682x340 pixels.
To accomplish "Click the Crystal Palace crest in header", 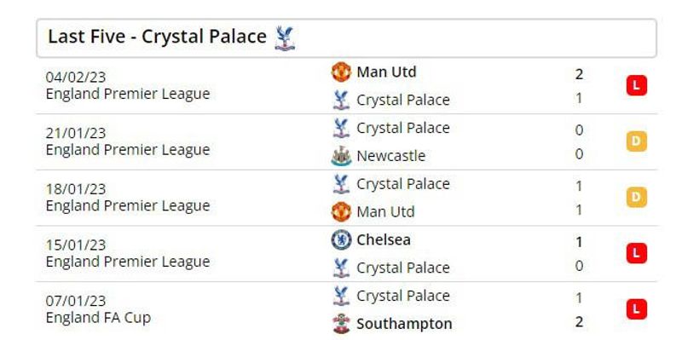I will click(x=285, y=37).
